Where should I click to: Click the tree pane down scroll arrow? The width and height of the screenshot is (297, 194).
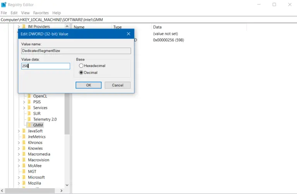pyautogui.click(x=67, y=185)
